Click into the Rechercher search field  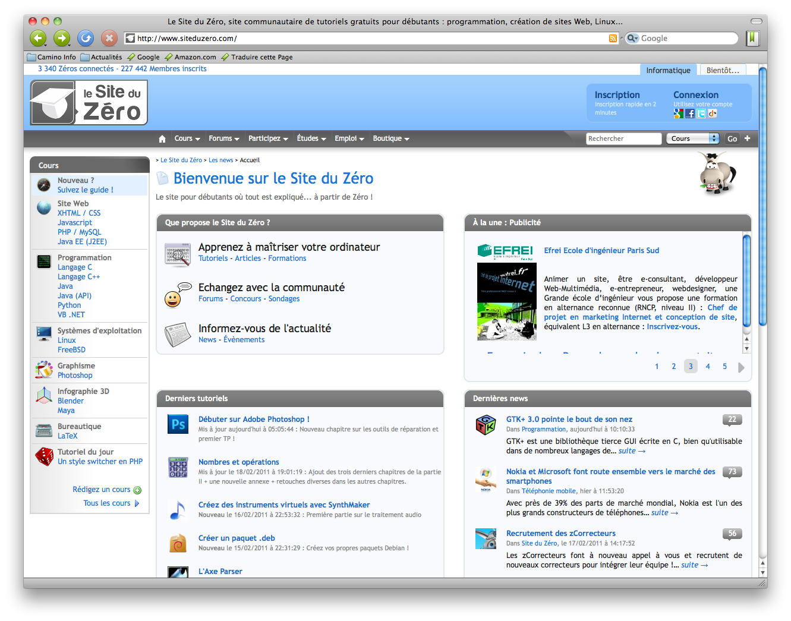(x=623, y=138)
